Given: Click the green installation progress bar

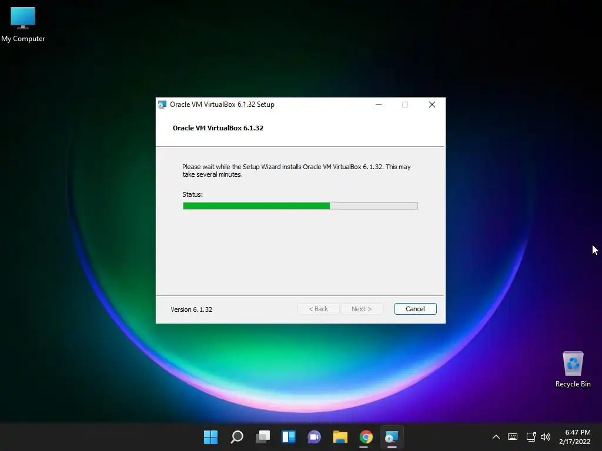Looking at the screenshot, I should click(x=300, y=206).
